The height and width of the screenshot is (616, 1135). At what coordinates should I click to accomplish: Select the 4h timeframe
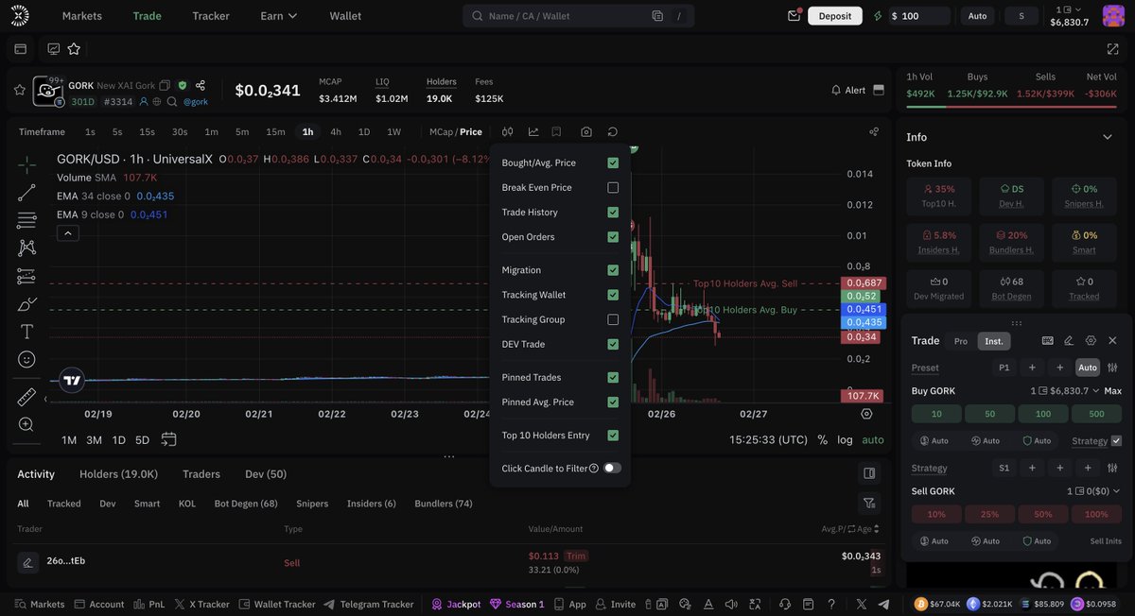coord(336,132)
